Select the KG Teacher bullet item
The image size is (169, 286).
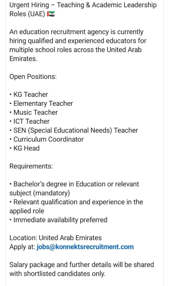point(31,94)
